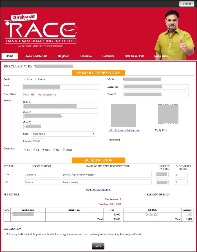Image resolution: width=197 pixels, height=252 pixels.
Task: Open Books & Materials tab
Action: pos(35,56)
